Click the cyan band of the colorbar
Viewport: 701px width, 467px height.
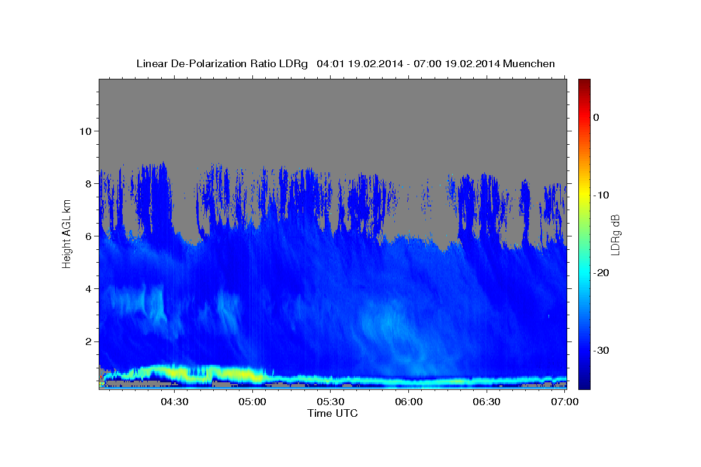[x=584, y=273]
